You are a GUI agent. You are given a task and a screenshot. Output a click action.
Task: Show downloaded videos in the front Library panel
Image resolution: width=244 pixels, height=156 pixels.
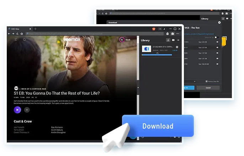point(173,40)
